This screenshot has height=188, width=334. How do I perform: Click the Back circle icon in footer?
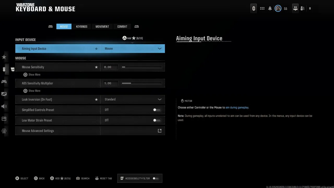tap(36, 178)
